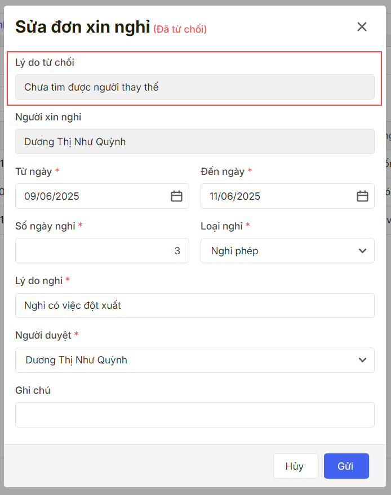Focus the empty Ghi chú field
The height and width of the screenshot is (495, 391).
(x=194, y=415)
